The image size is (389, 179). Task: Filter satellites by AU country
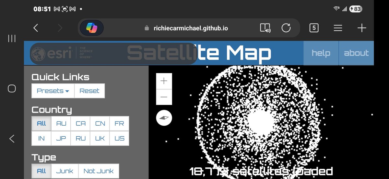61,123
